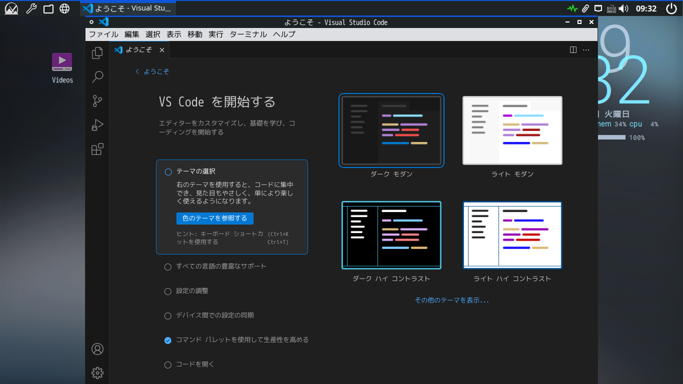Image resolution: width=683 pixels, height=384 pixels.
Task: Click the ダーク モダン theme label
Action: pos(391,174)
